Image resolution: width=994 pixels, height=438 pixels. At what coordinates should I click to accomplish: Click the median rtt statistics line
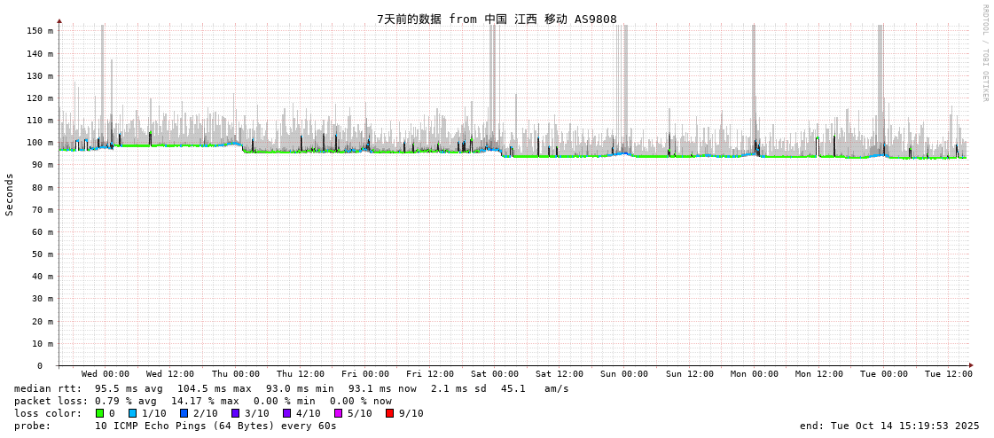292,388
